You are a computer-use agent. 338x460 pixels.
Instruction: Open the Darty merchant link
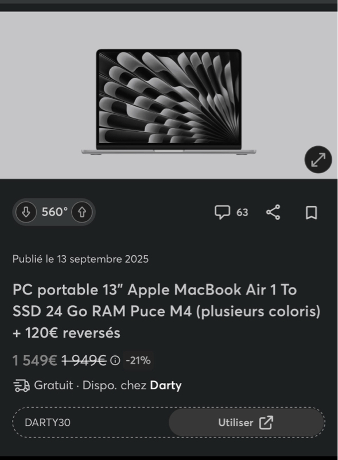point(165,385)
